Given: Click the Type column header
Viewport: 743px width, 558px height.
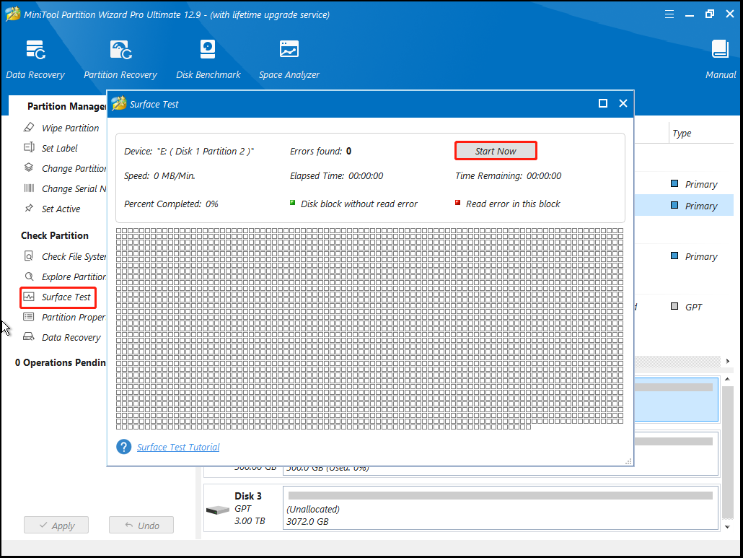Looking at the screenshot, I should pyautogui.click(x=682, y=134).
